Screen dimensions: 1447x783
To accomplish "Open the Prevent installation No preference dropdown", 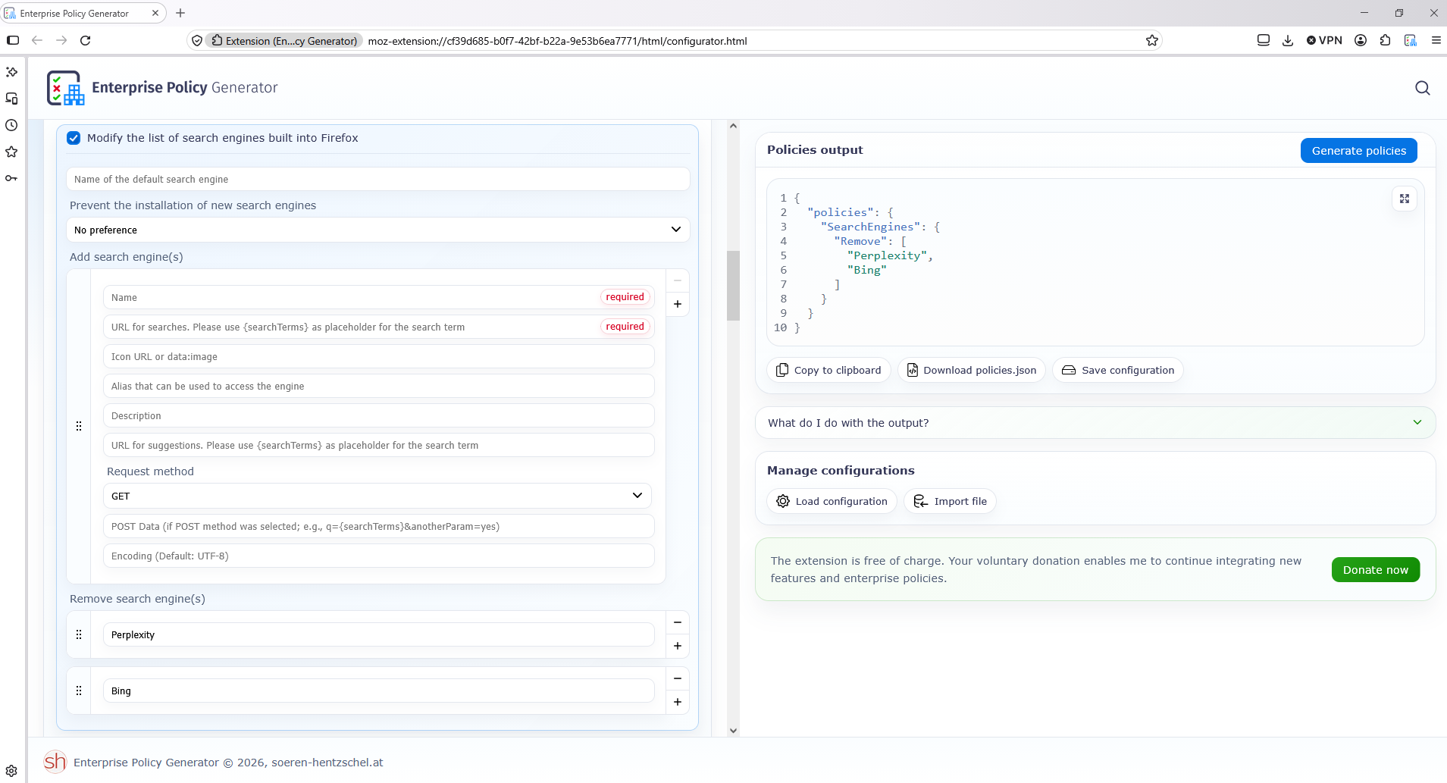I will click(378, 230).
